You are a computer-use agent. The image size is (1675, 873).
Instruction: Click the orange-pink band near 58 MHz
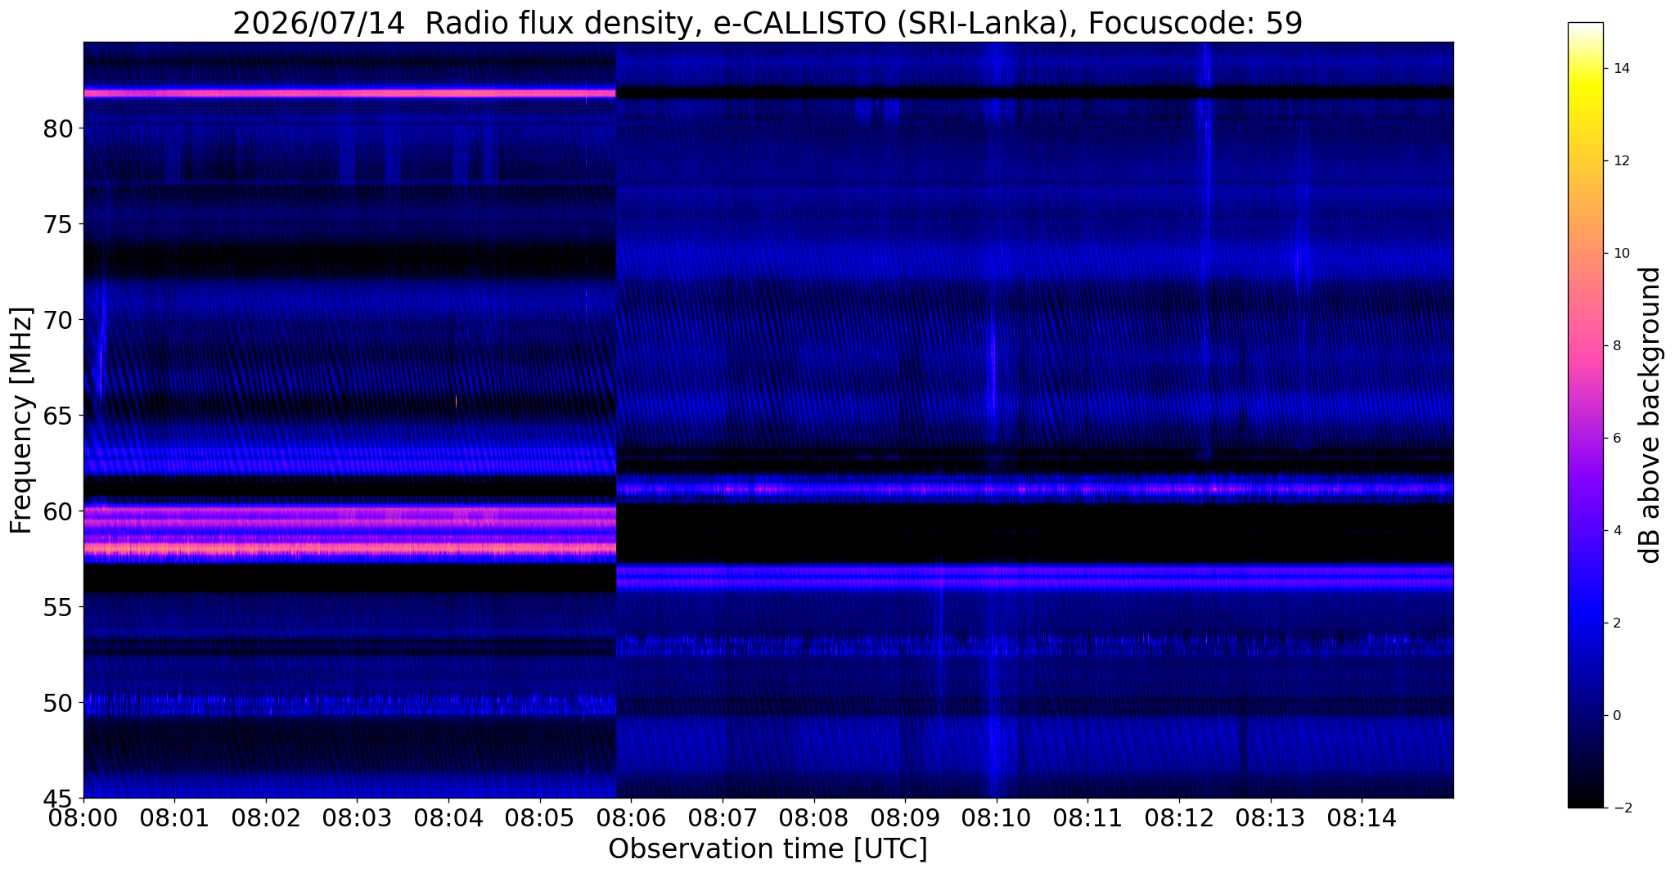coord(349,548)
